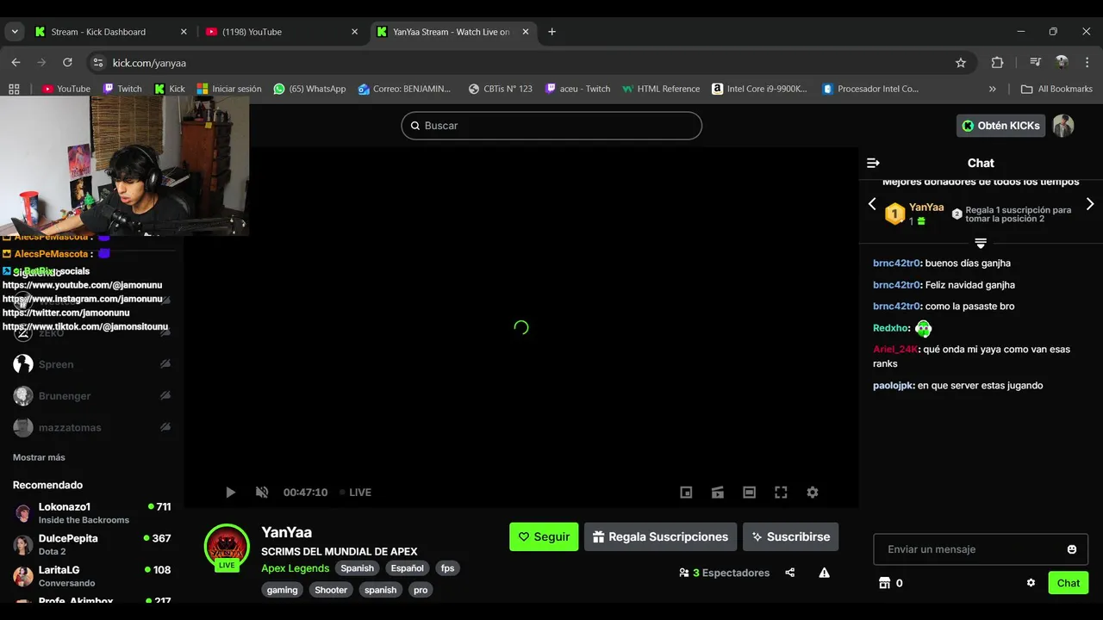
Task: Open YanYaa's live channel avatar
Action: point(227,547)
